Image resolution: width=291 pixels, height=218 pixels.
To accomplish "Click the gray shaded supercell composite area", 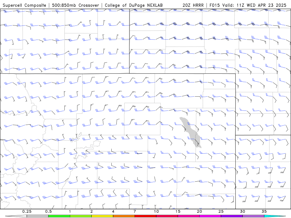I will pyautogui.click(x=191, y=132).
